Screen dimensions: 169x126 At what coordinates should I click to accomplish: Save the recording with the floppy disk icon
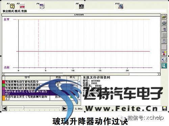165,108
